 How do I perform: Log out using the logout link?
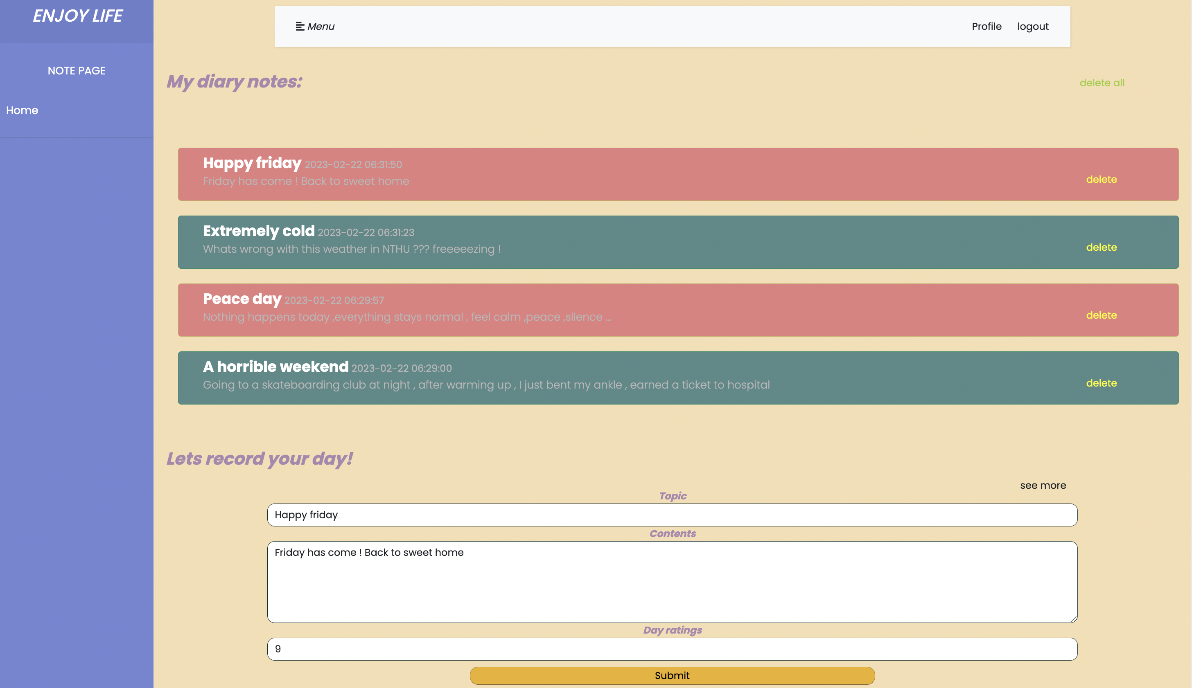tap(1033, 27)
